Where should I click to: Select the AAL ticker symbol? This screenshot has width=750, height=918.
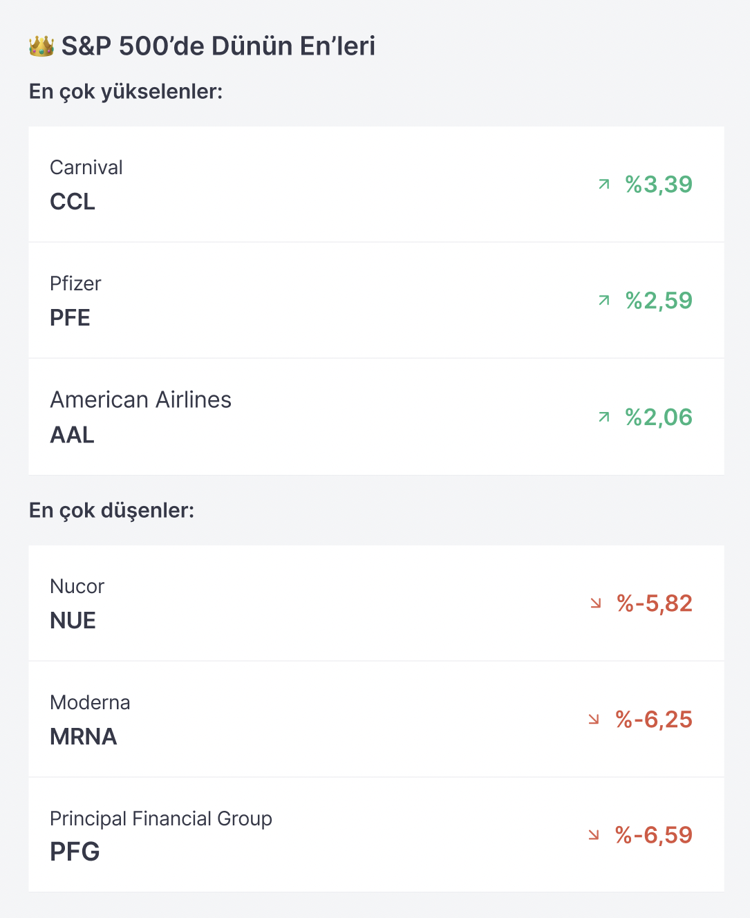point(72,435)
